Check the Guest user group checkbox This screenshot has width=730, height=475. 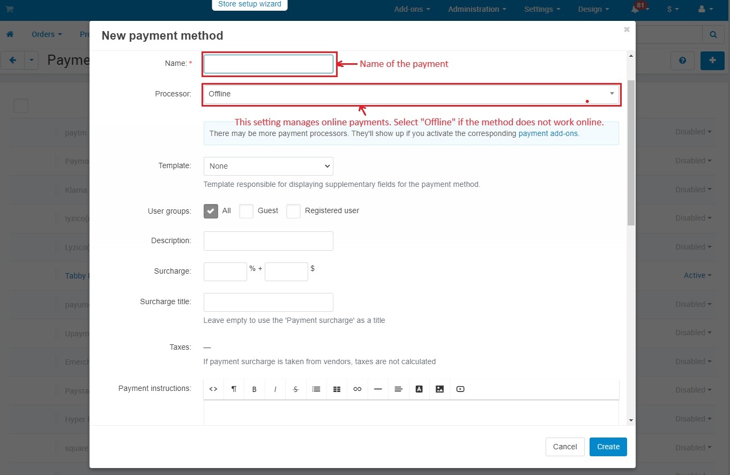pos(246,211)
